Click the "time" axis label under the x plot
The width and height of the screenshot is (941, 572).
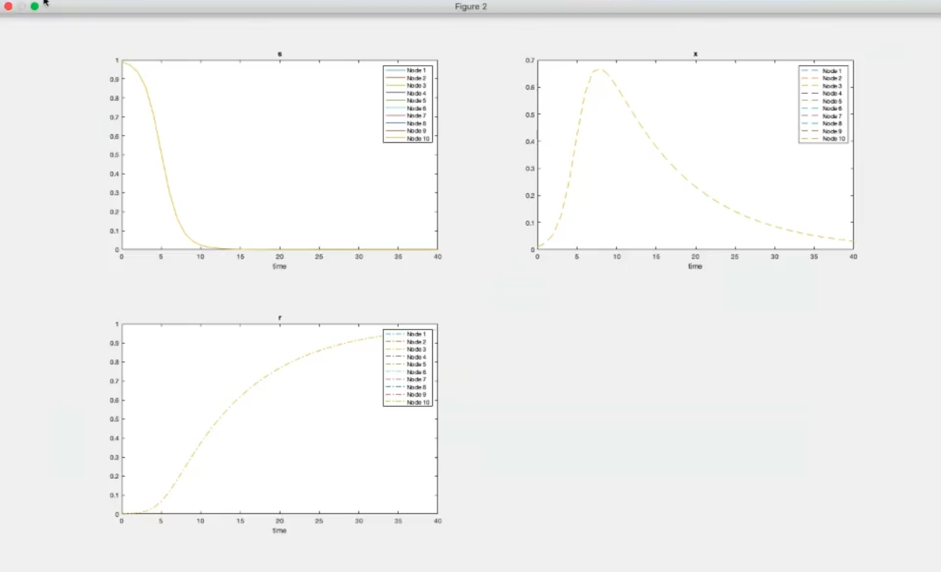point(695,266)
